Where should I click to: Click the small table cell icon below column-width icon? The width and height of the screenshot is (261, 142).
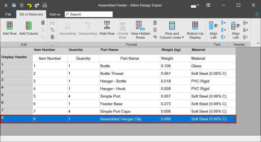155,30
